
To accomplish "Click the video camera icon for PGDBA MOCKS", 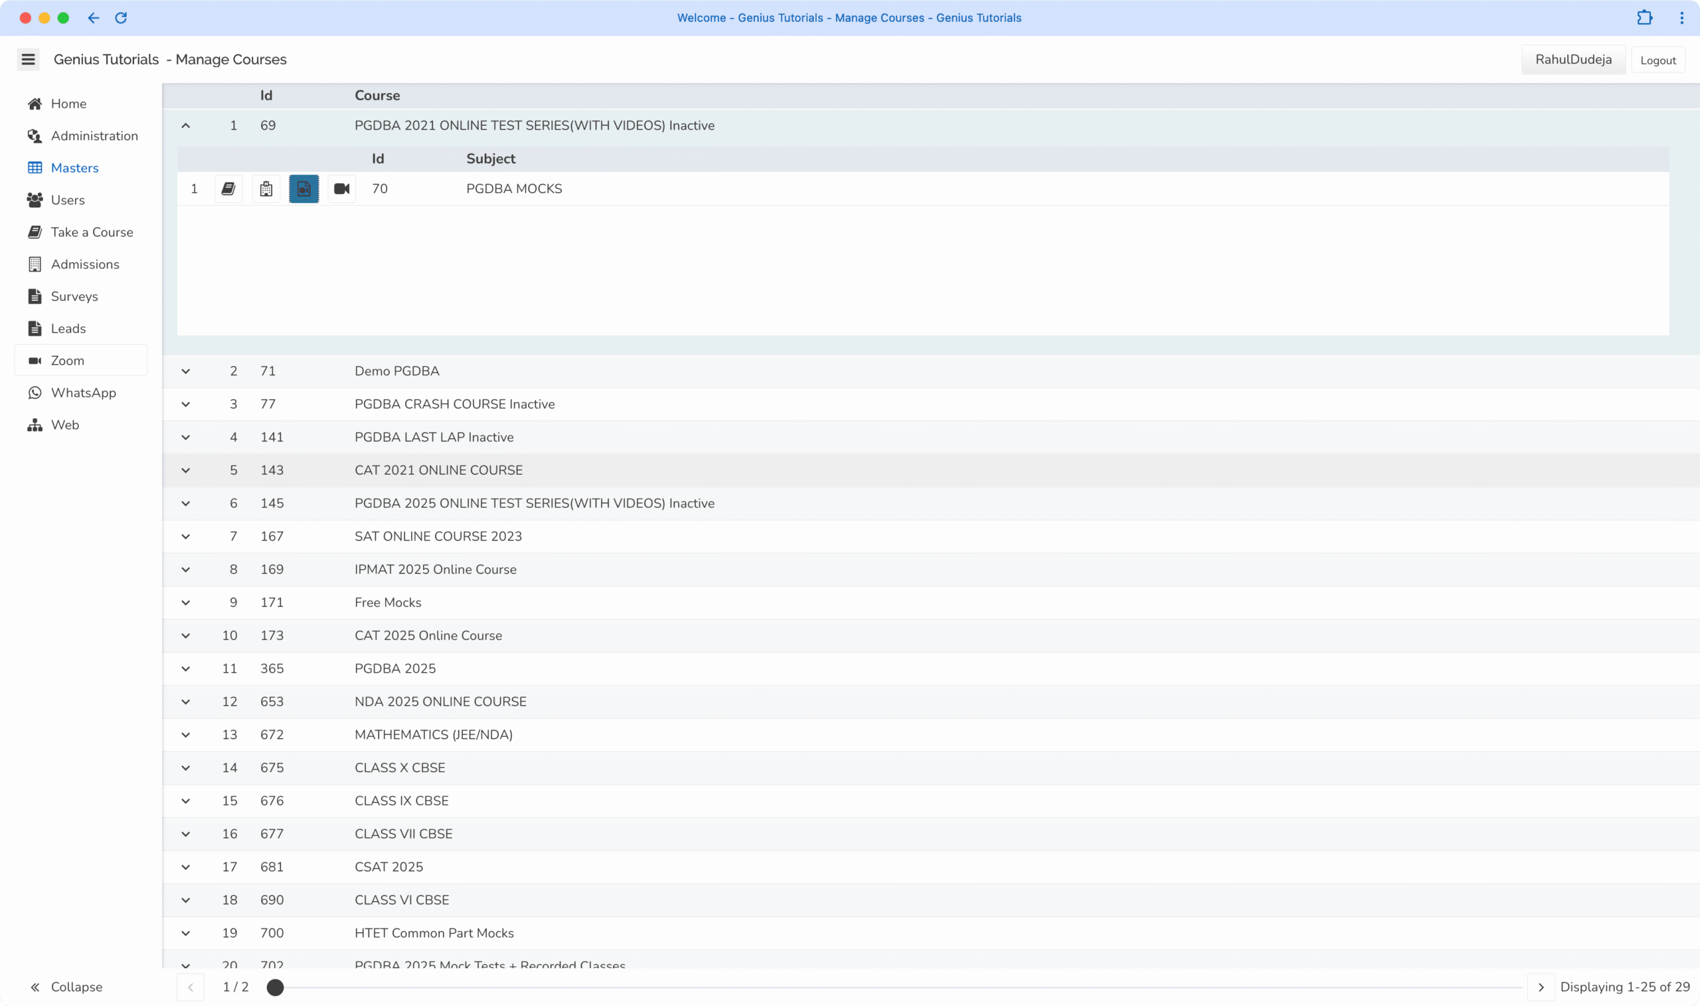I will point(341,189).
